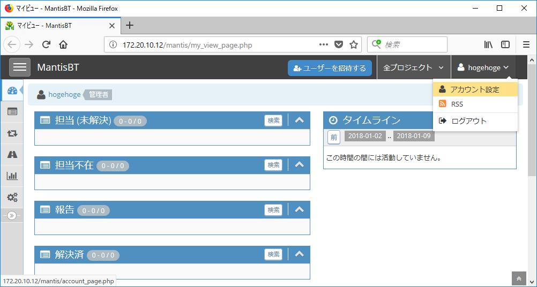Click the list icon in 担当 (未解決) header

pos(45,120)
